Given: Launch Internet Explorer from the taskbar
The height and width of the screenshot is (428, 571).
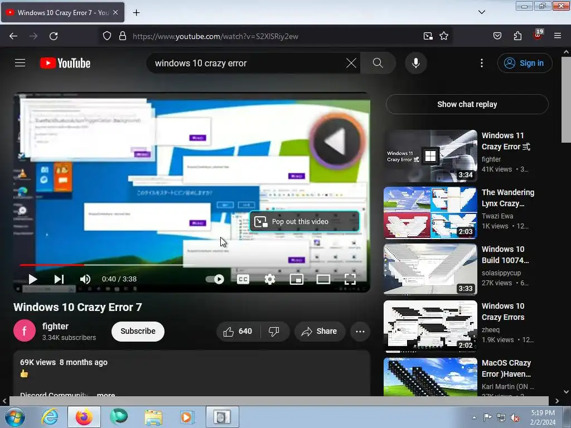Looking at the screenshot, I should tap(50, 417).
